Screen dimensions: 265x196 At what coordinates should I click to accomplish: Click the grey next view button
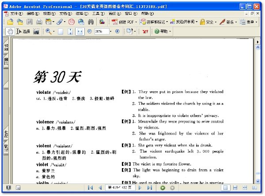pyautogui.click(x=172, y=188)
